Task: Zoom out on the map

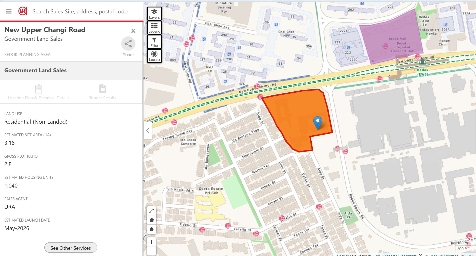Action: coord(152,251)
